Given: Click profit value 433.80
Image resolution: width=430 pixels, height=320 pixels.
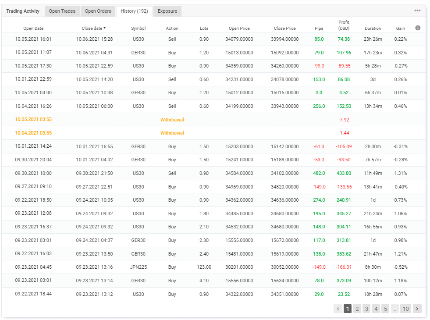Looking at the screenshot, I should click(x=344, y=173).
